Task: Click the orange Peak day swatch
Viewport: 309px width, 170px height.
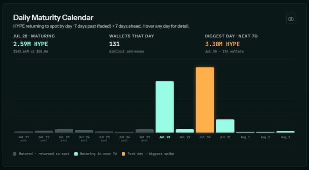Action: 123,154
